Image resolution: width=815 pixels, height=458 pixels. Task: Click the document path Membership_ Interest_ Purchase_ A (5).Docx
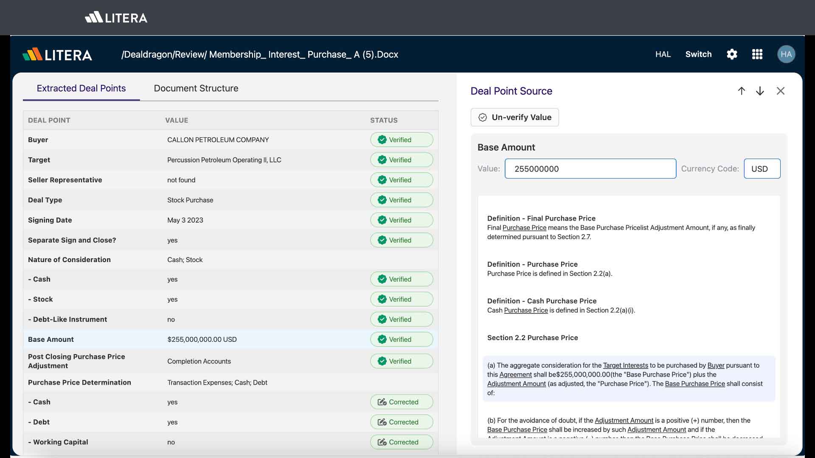[x=304, y=54]
